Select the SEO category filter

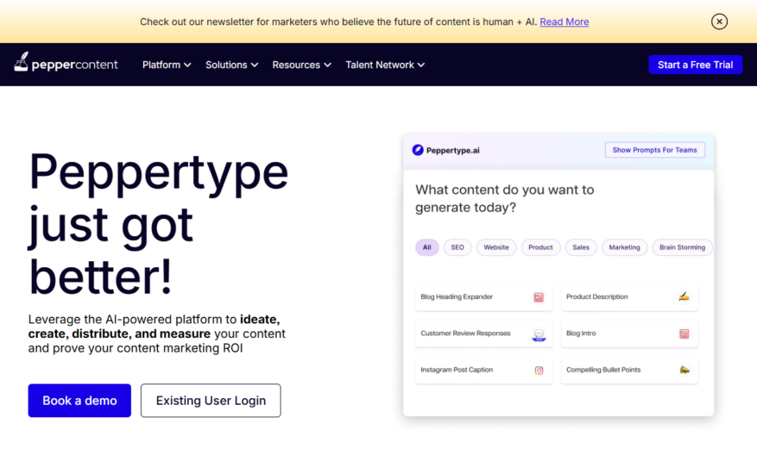(457, 247)
